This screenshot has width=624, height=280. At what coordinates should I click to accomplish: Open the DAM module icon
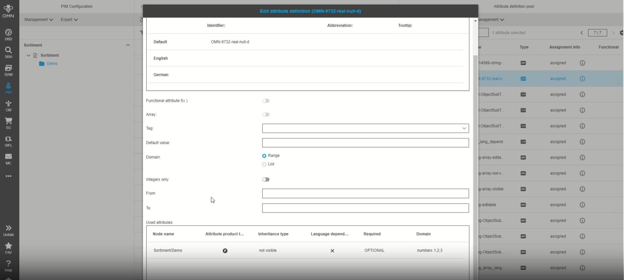tap(8, 70)
